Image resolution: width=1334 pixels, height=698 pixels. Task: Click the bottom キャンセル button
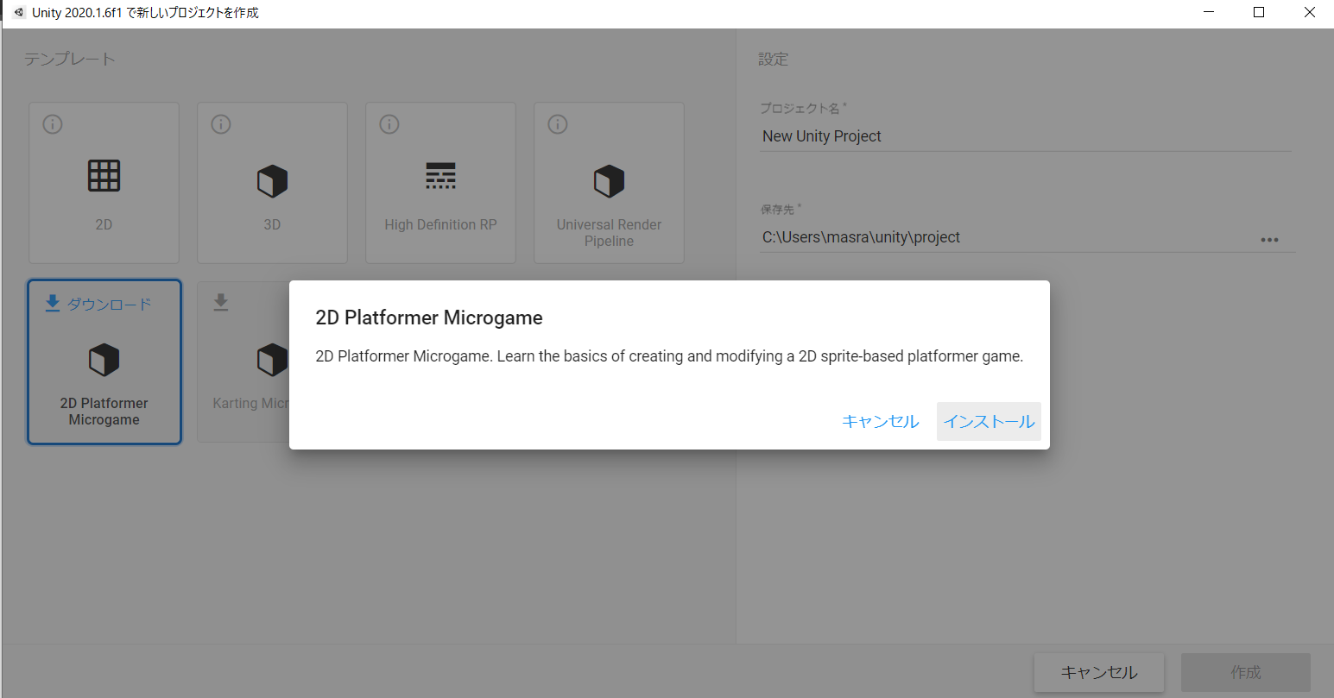pos(1099,672)
